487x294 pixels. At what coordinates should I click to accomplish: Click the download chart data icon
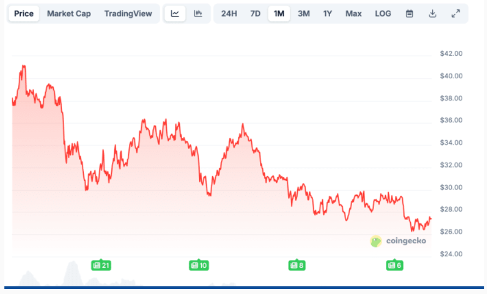pos(432,14)
